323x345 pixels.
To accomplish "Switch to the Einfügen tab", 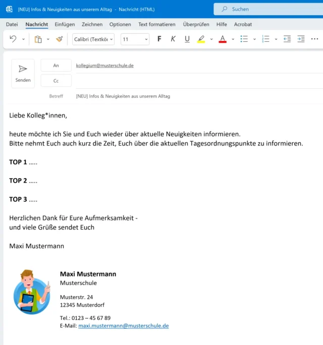I will 65,24.
